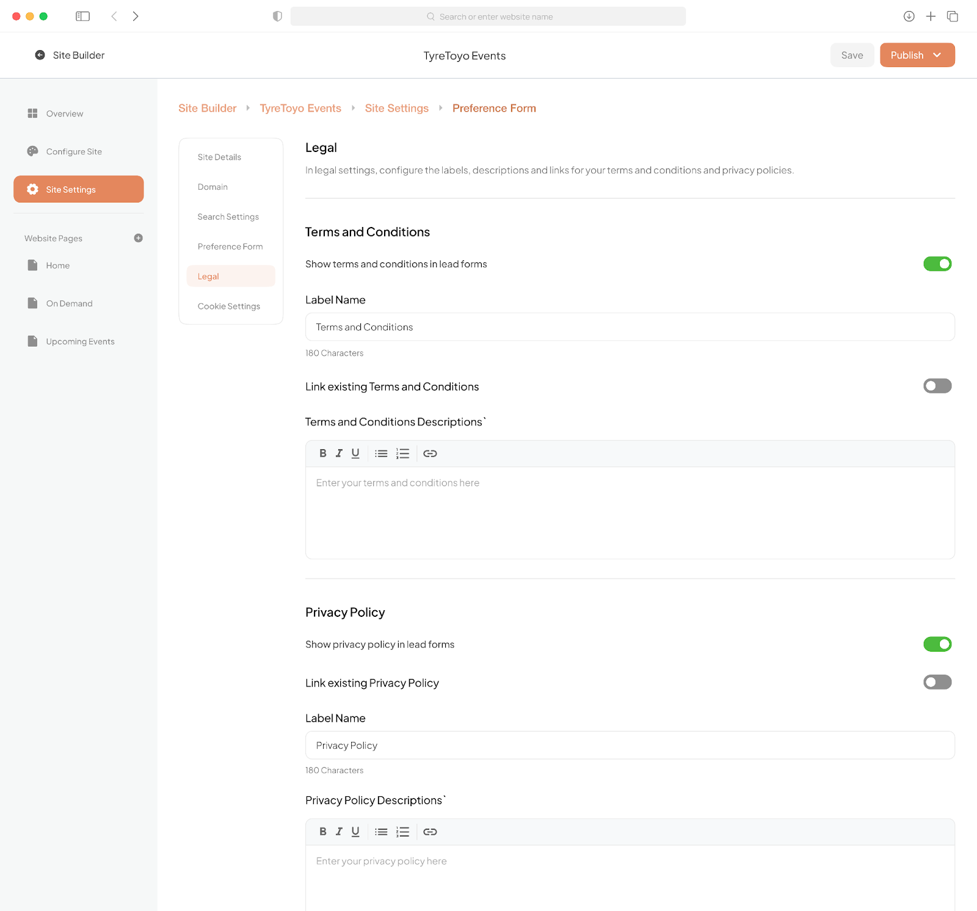Click the Overview grid icon in sidebar
The height and width of the screenshot is (911, 977).
coord(32,113)
